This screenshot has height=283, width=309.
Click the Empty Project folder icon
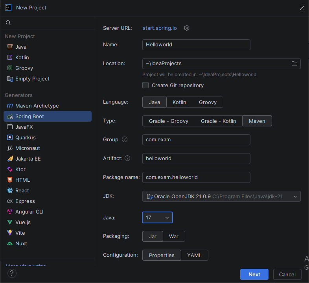10,79
